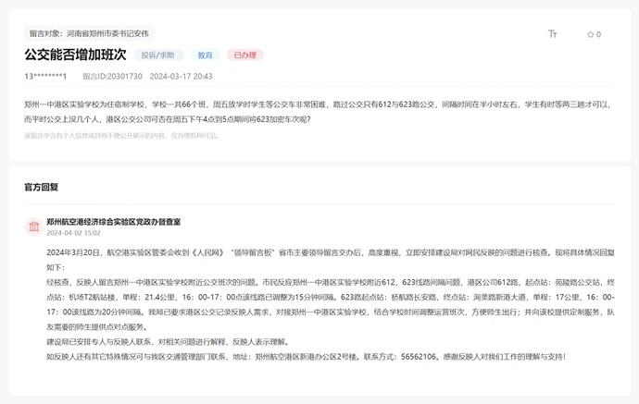Click the post title 公交能否增加班次
Image resolution: width=639 pixels, height=404 pixels.
(75, 55)
